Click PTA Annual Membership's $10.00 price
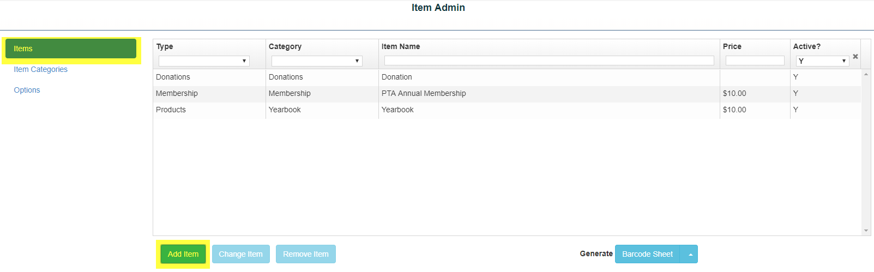Screen dimensions: 874x272 point(734,94)
